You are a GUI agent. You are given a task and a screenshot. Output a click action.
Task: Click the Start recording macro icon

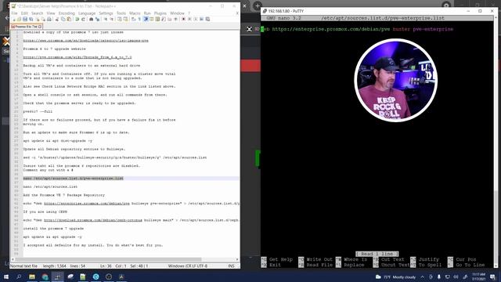pyautogui.click(x=183, y=19)
